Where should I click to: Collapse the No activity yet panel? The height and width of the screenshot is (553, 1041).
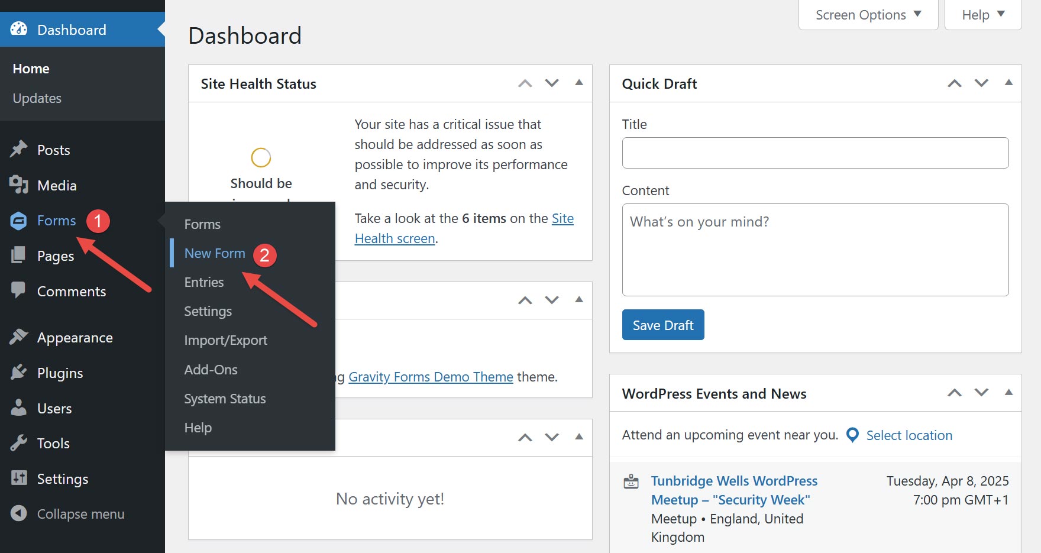point(579,437)
